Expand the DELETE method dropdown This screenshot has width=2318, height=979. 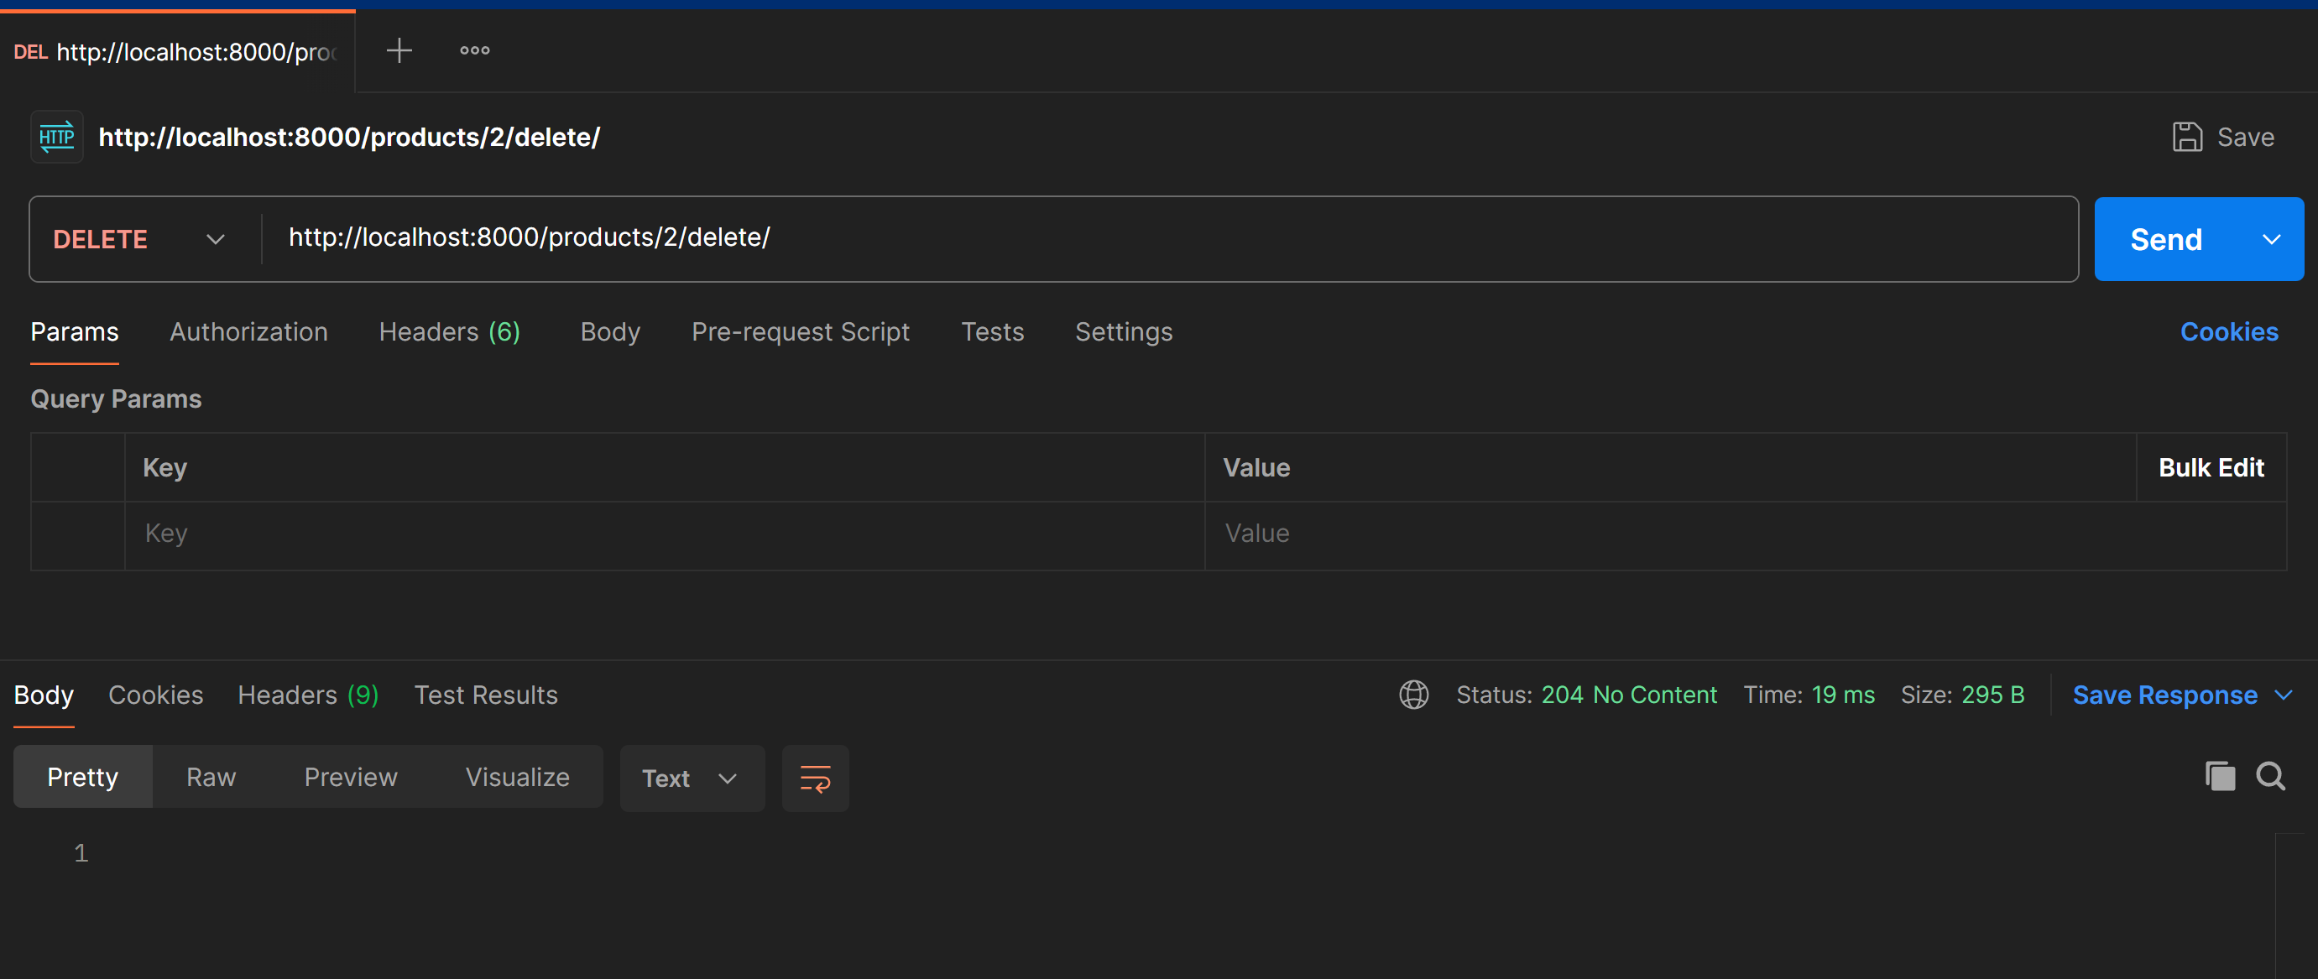(214, 239)
